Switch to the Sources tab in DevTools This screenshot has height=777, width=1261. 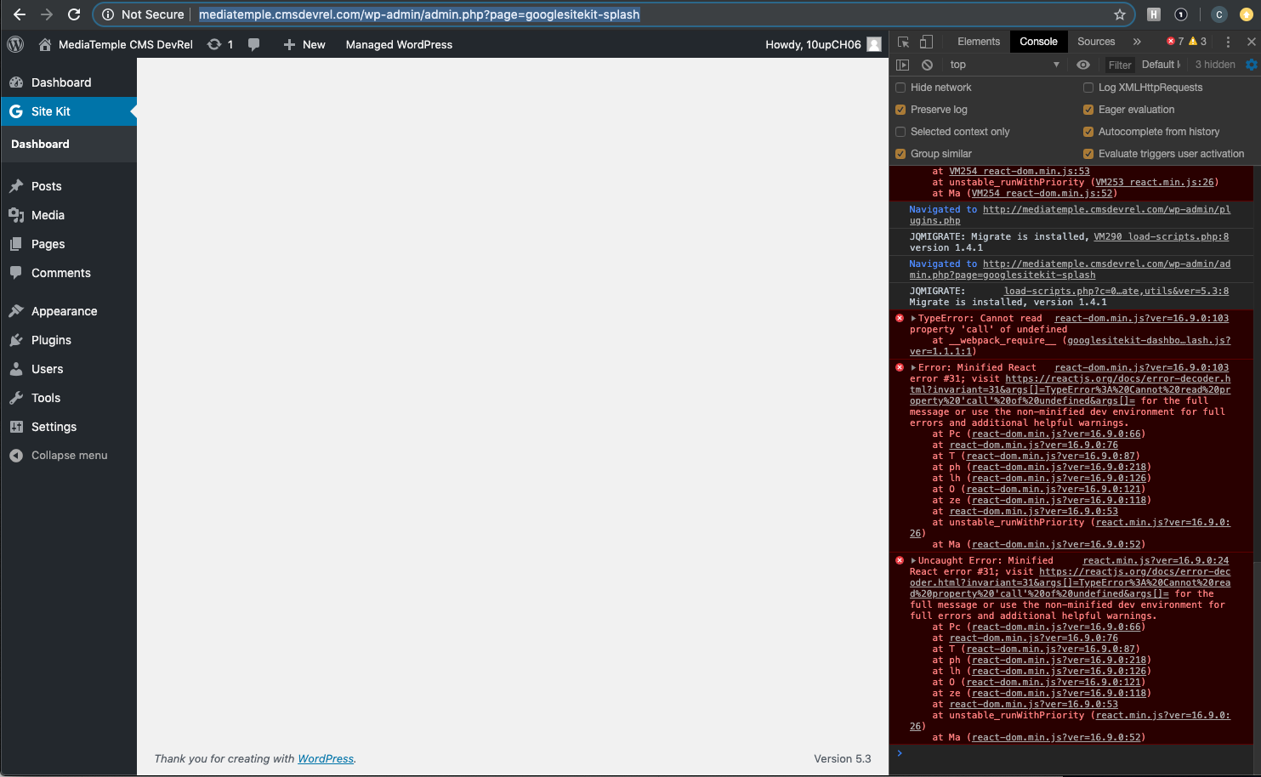tap(1096, 41)
